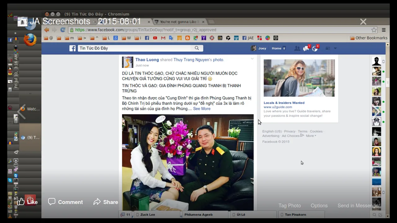Open the Chromium hamburger menu
This screenshot has width=397, height=223.
[x=384, y=30]
